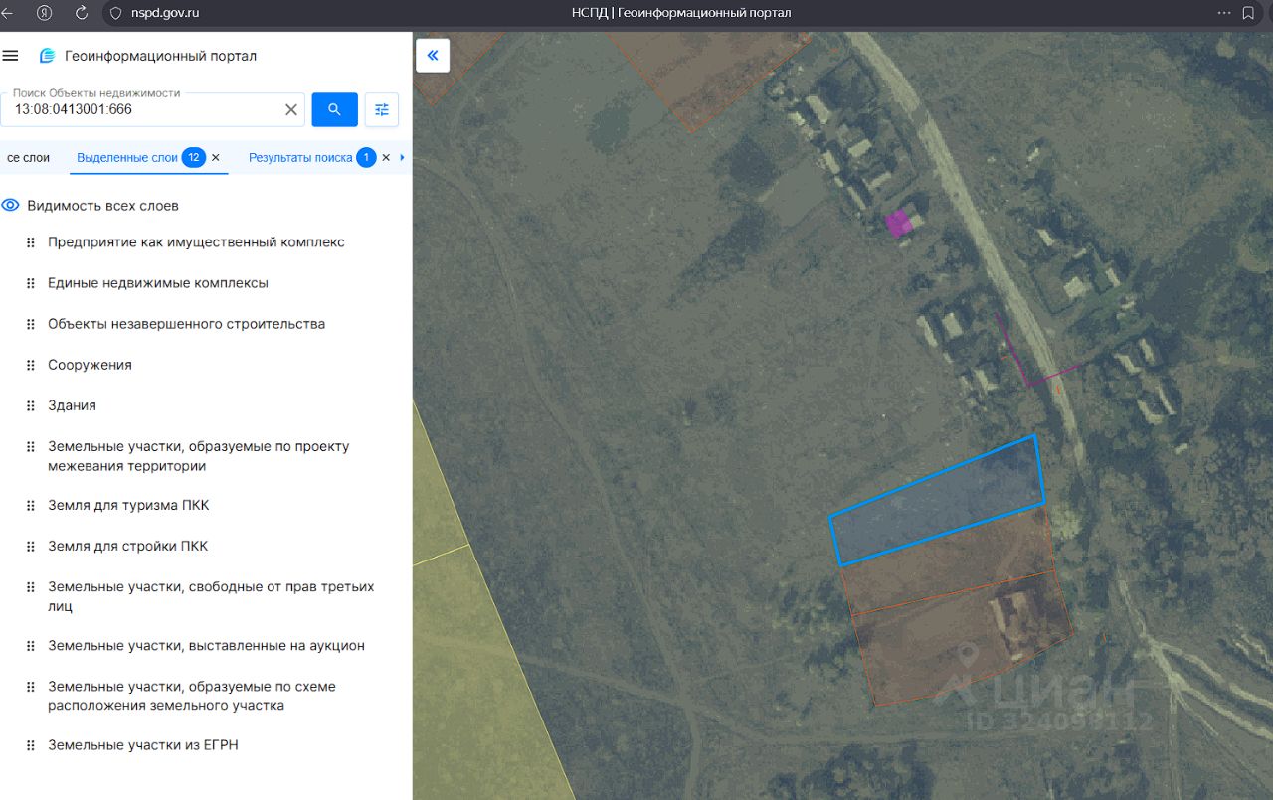
Task: Grab drag handle of Земля для стройки ПКК
Action: [x=31, y=546]
